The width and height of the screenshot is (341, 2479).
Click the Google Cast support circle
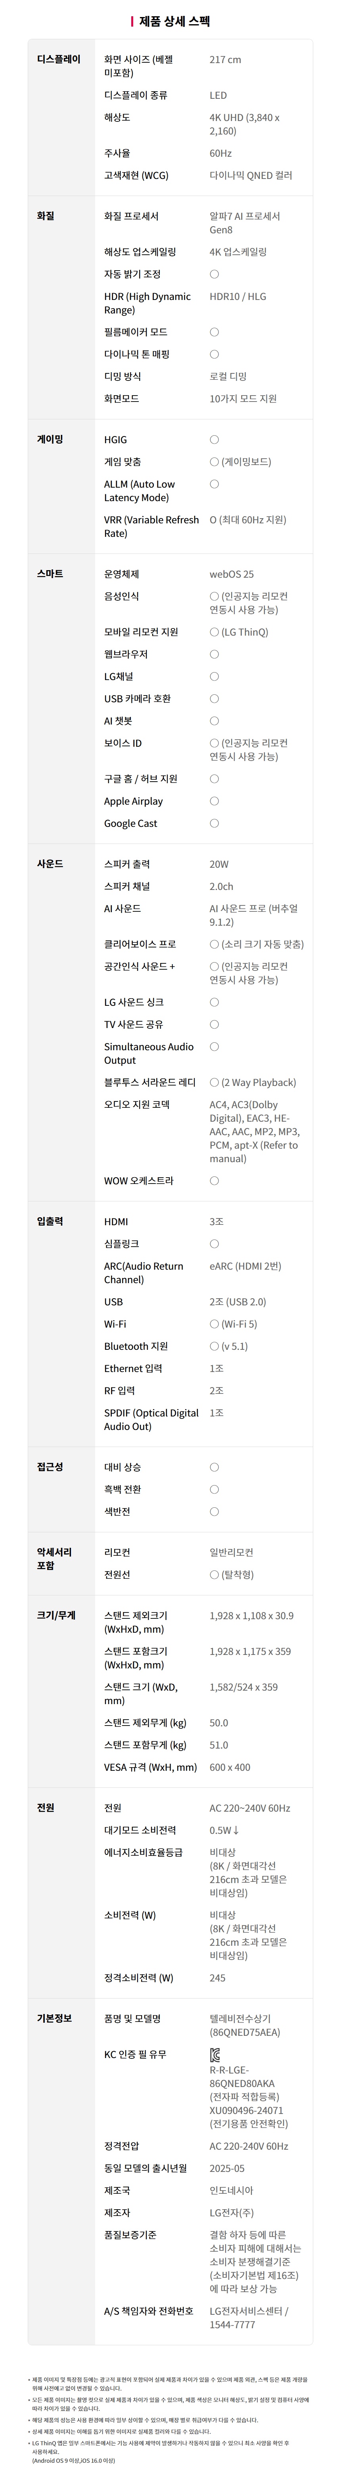(x=214, y=824)
